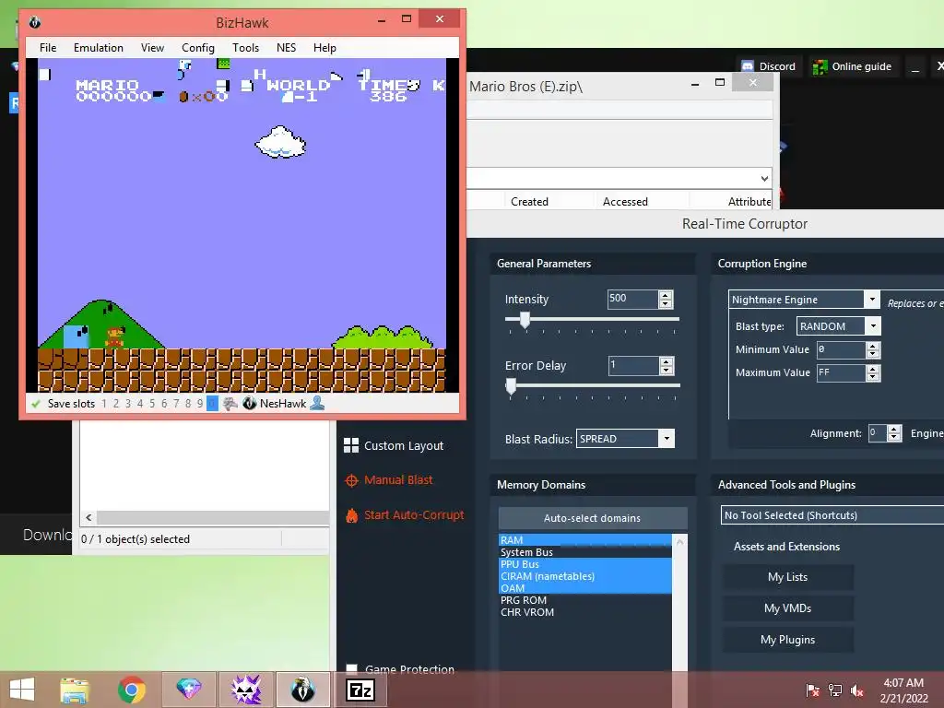Click the Action Center flag tray icon
The width and height of the screenshot is (944, 708).
(813, 690)
